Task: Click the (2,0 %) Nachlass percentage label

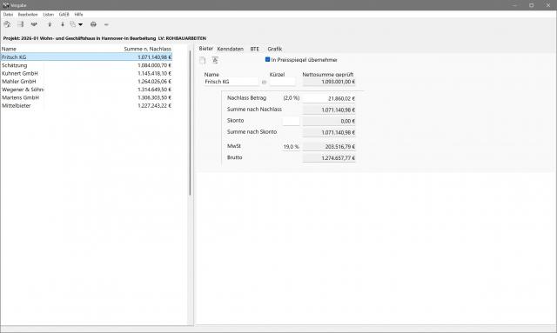Action: [x=292, y=98]
